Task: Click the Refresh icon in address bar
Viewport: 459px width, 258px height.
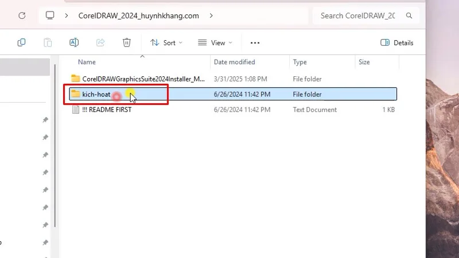Action: 22,15
